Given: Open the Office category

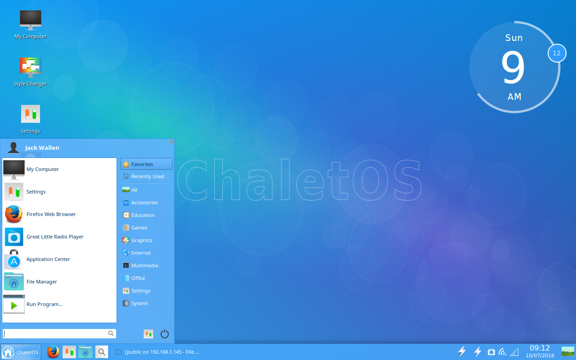Looking at the screenshot, I should click(x=146, y=278).
